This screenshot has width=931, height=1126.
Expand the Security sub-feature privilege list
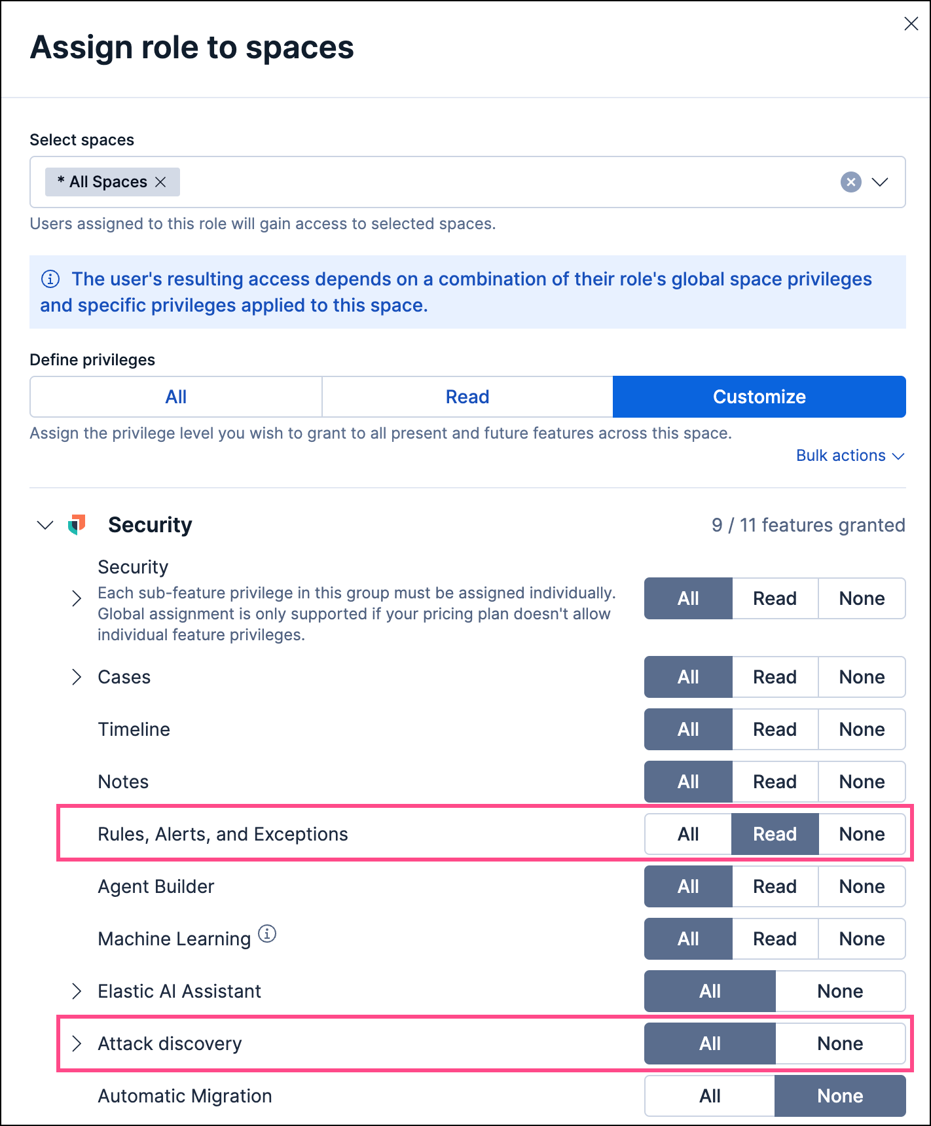tap(77, 598)
